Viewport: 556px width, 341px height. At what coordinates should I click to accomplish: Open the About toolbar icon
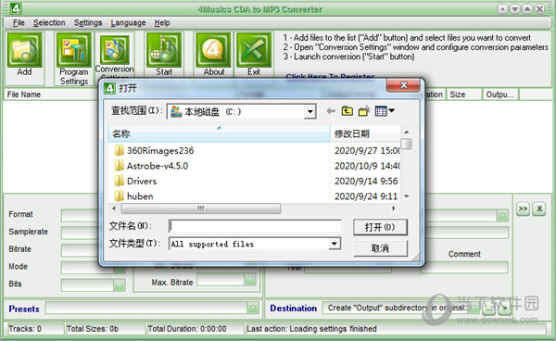213,50
